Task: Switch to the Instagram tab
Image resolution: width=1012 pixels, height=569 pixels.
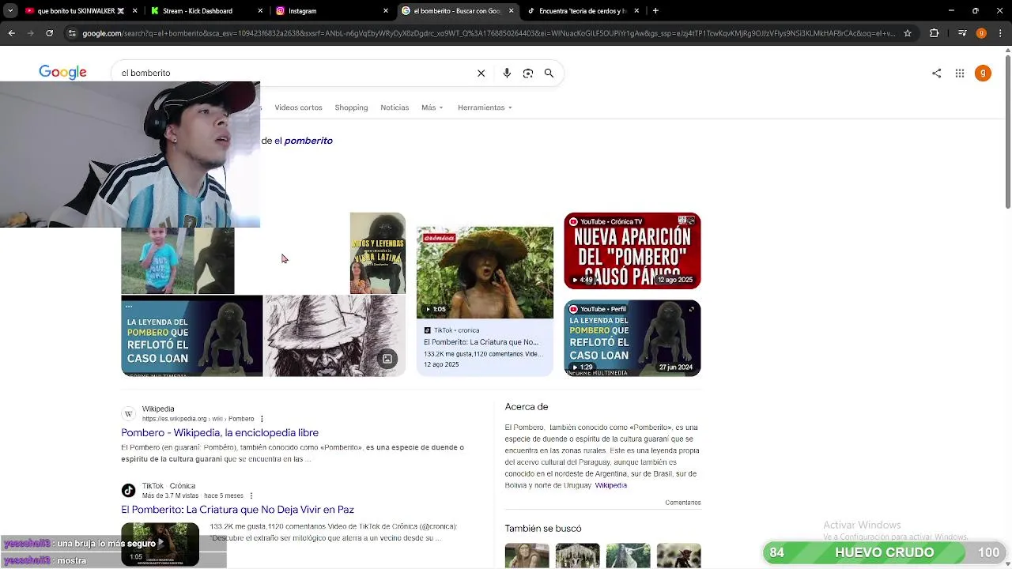Action: [x=332, y=11]
